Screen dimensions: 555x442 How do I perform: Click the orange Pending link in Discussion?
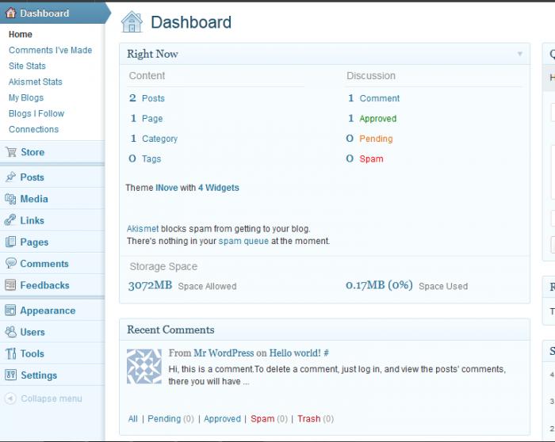pos(376,139)
